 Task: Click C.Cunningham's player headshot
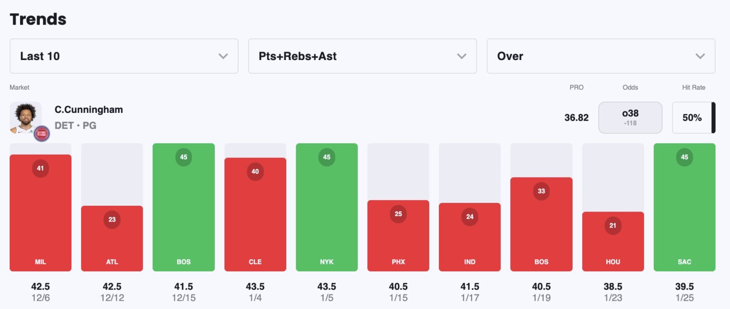(26, 117)
